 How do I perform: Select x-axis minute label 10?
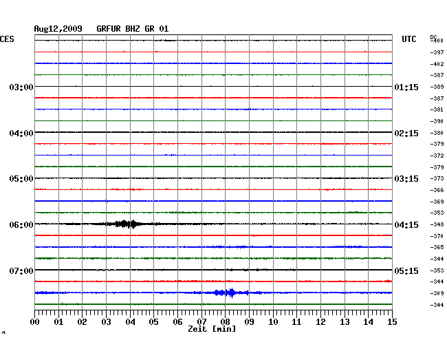coord(273,321)
